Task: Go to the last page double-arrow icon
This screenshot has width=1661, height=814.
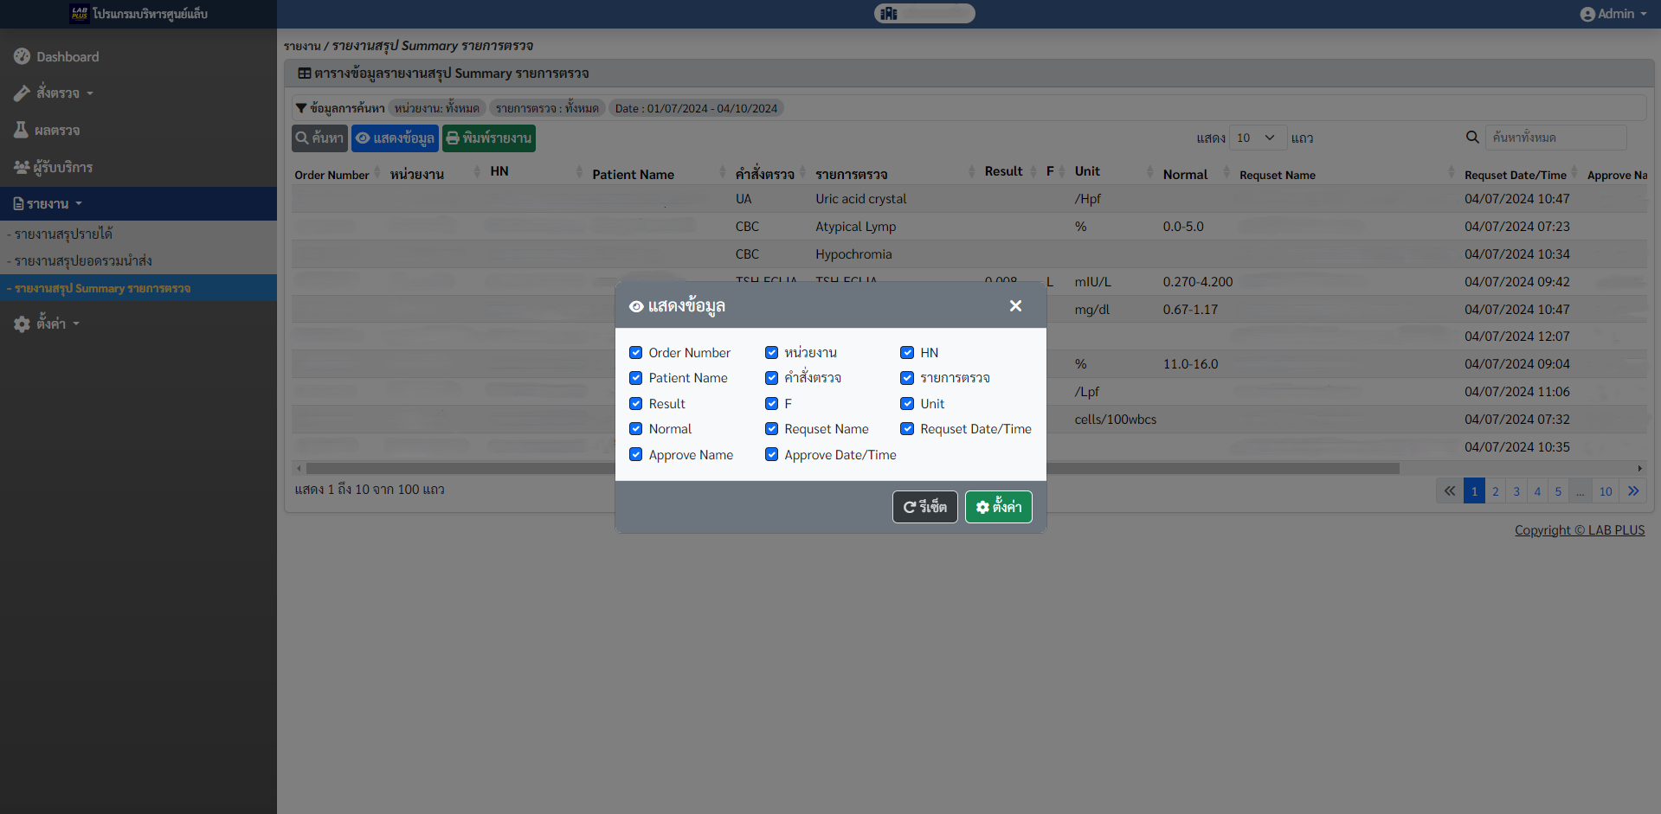Action: [1633, 491]
